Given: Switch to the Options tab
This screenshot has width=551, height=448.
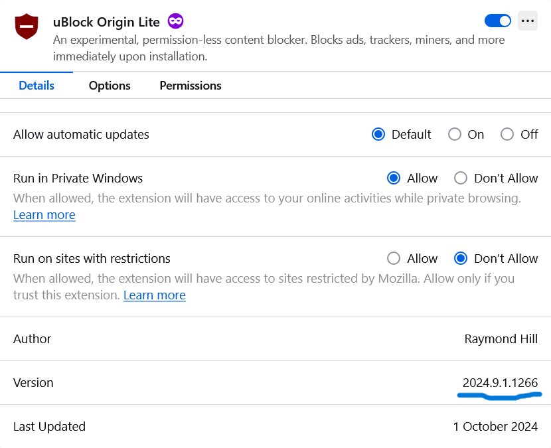Looking at the screenshot, I should [110, 86].
